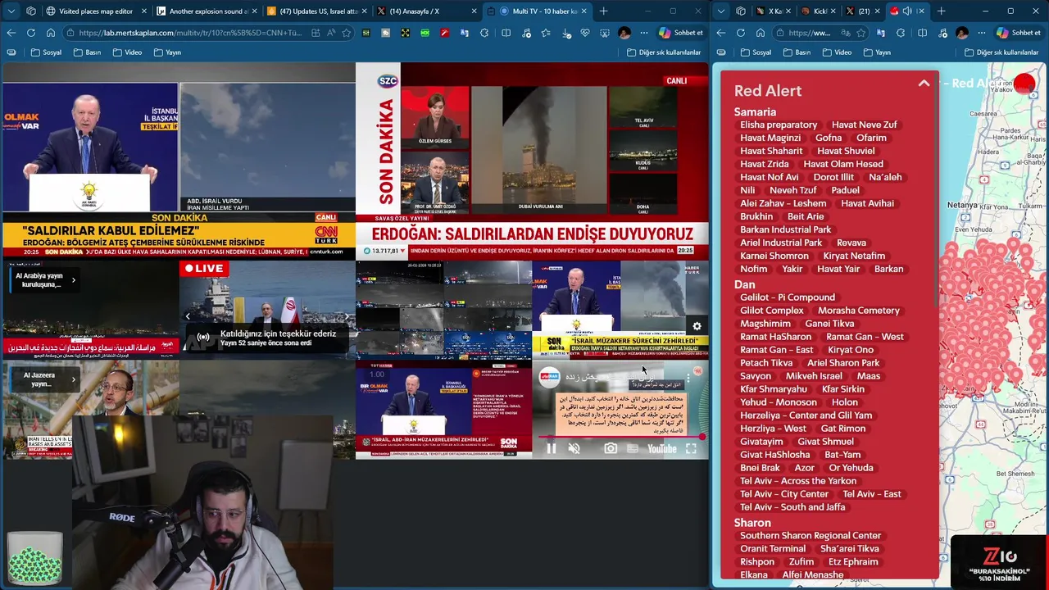Pause the Iran International YouTube player
The height and width of the screenshot is (590, 1049).
pos(551,448)
